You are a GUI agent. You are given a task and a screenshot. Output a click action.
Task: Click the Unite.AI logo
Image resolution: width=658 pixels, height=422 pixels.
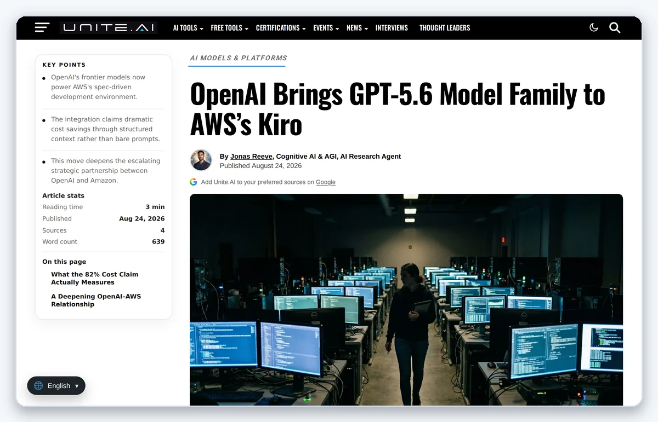pyautogui.click(x=109, y=27)
